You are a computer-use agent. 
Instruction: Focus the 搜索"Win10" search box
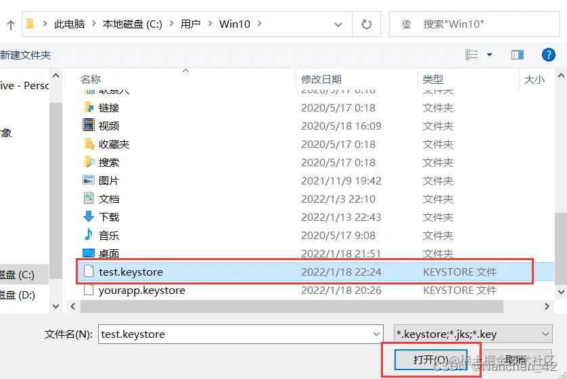(x=474, y=24)
